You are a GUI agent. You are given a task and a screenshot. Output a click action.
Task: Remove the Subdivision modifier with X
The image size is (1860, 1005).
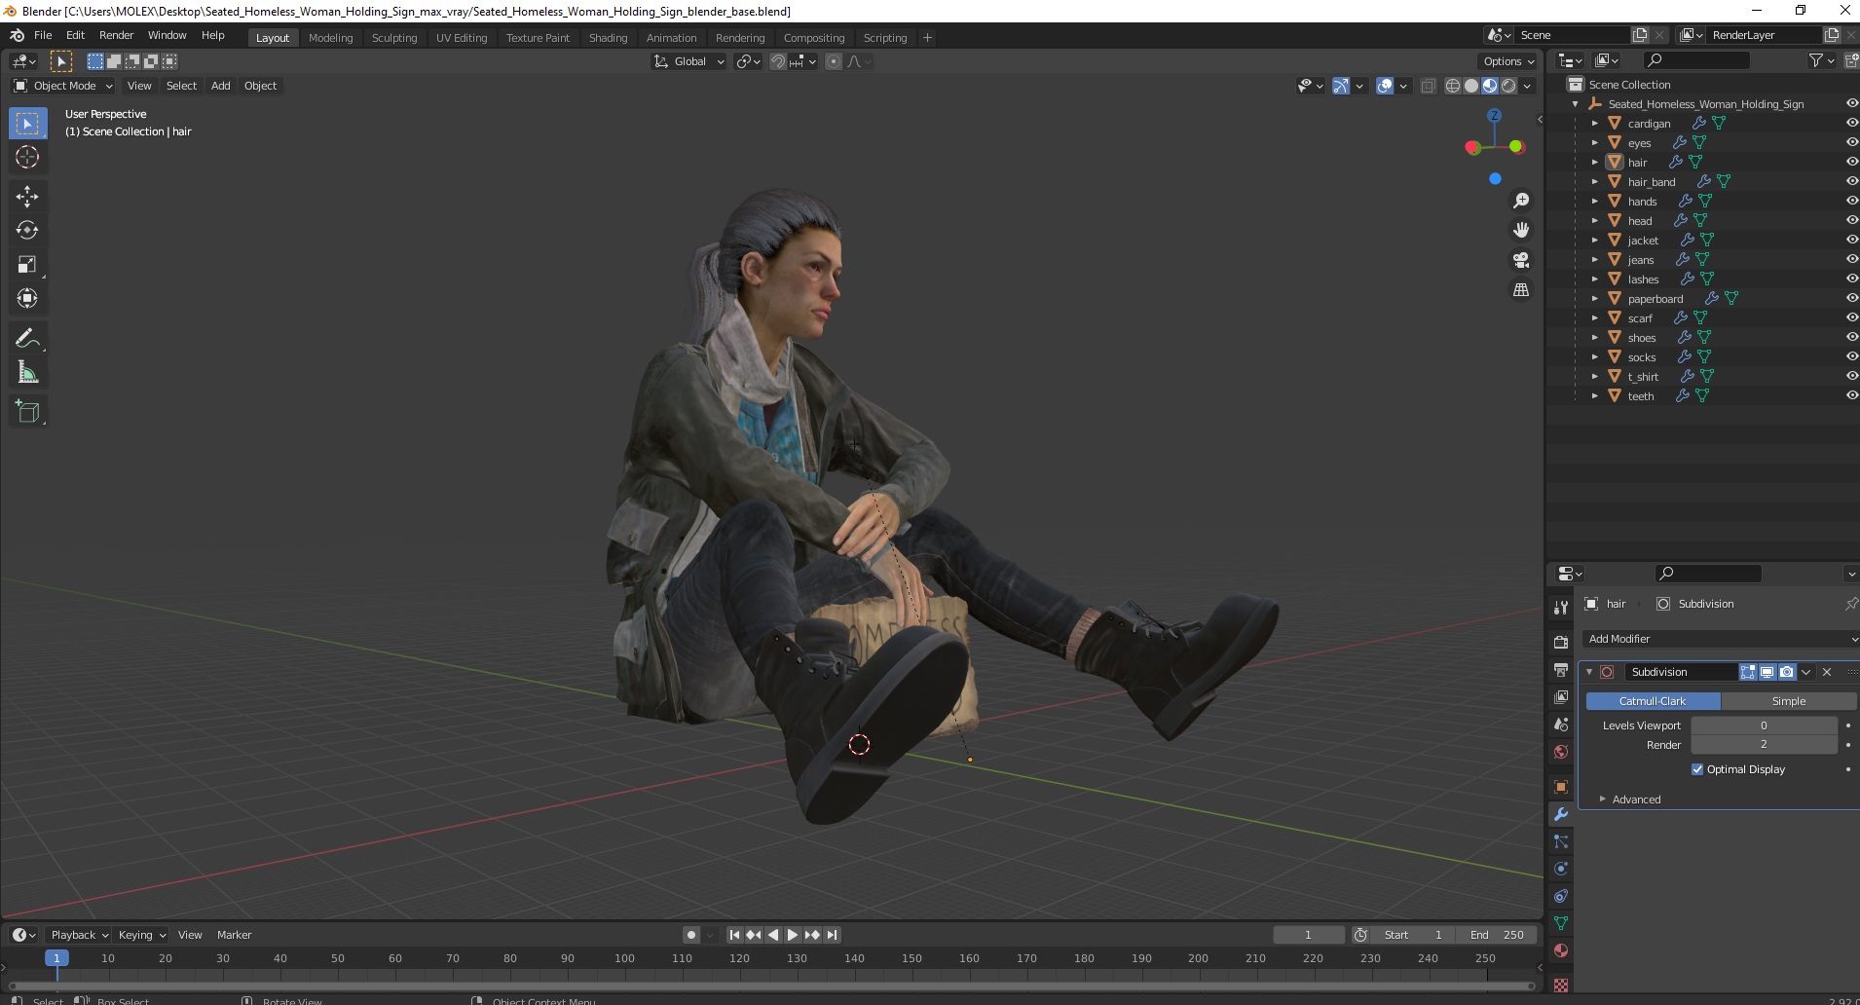pos(1827,672)
